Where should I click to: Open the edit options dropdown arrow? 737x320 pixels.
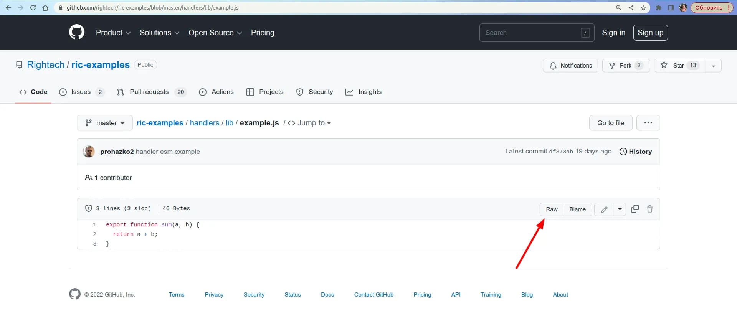tap(620, 209)
